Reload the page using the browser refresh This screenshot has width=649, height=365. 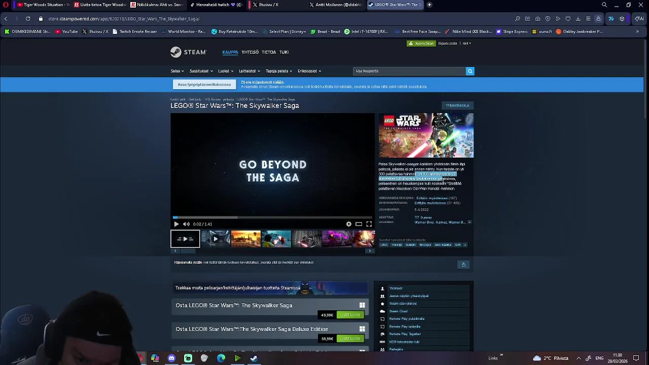(x=28, y=19)
